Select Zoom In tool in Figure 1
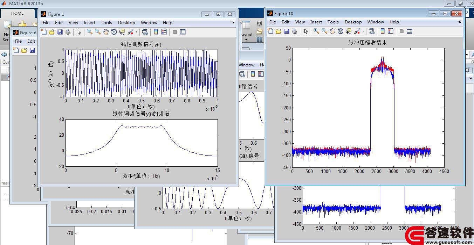 [90, 32]
